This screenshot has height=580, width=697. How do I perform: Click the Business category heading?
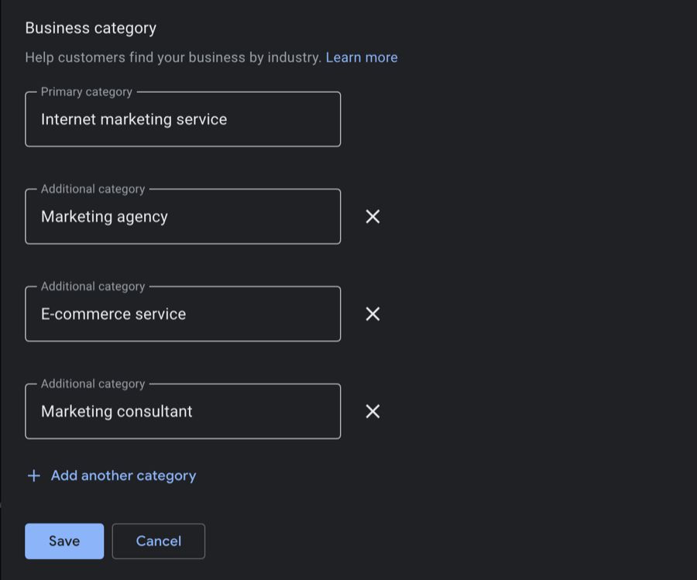(x=91, y=28)
